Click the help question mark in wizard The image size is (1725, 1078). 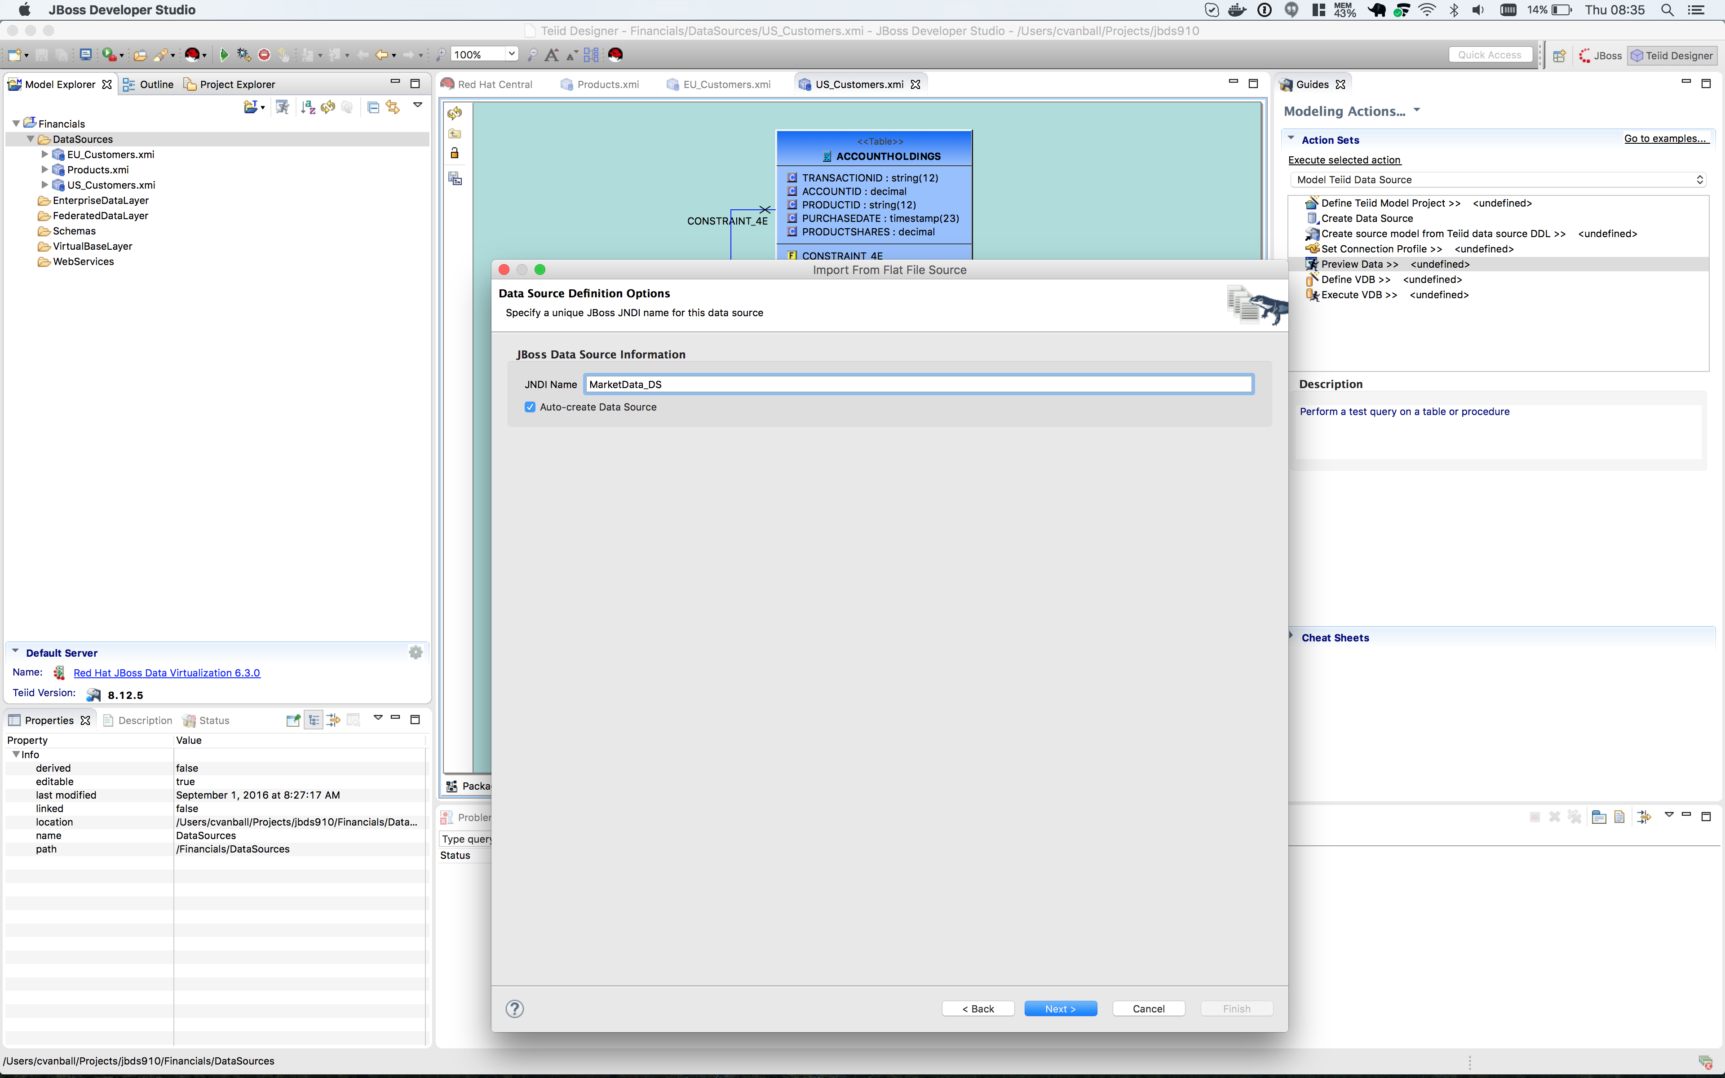[x=514, y=1008]
